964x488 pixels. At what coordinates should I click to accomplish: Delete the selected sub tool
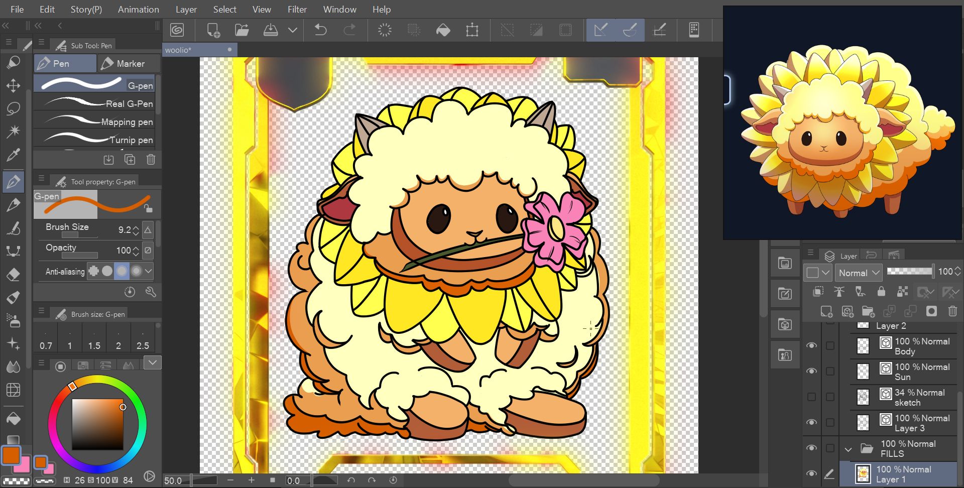click(x=151, y=160)
